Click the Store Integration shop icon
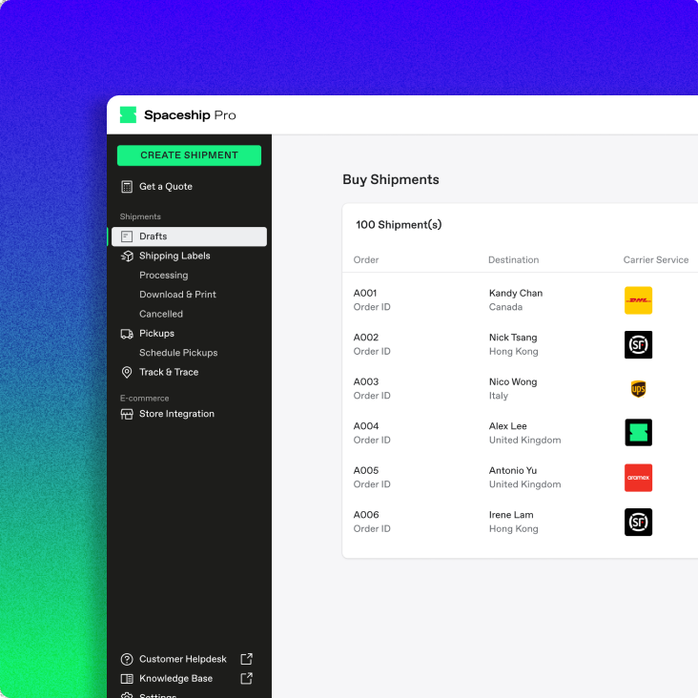 [x=127, y=415]
